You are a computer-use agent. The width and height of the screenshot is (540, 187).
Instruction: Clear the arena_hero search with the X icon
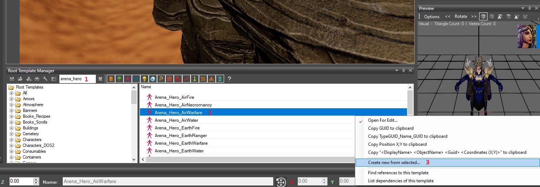100,79
